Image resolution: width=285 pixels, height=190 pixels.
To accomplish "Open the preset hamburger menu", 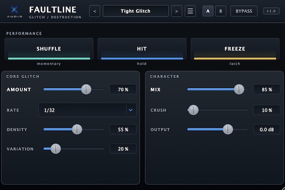I will (x=190, y=11).
